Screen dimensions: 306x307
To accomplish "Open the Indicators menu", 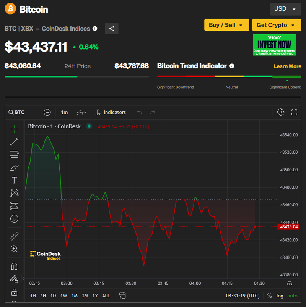I will point(111,112).
